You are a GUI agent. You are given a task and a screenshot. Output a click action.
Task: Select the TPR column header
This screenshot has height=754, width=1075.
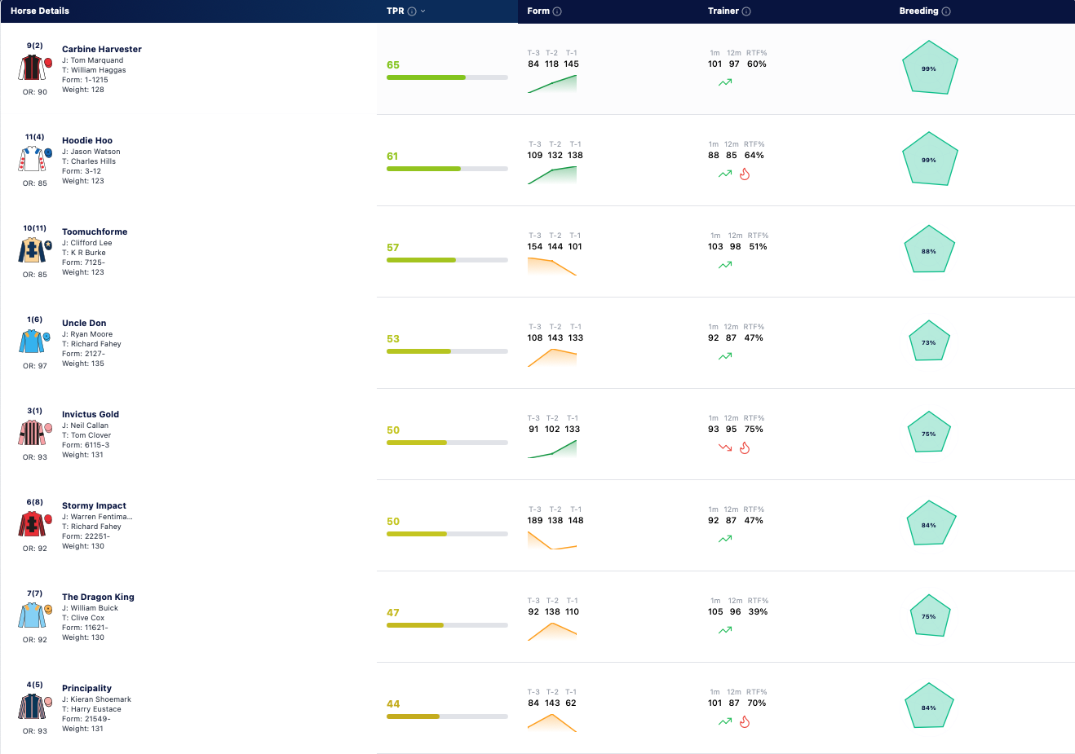pos(396,11)
